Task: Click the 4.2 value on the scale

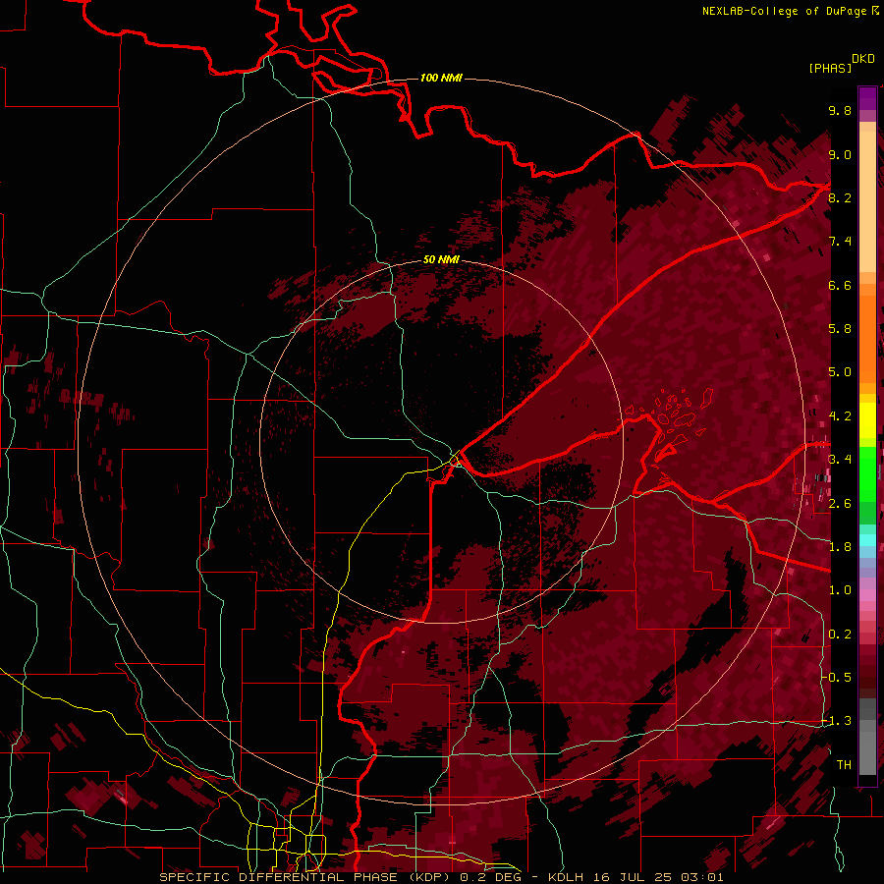Action: 840,416
